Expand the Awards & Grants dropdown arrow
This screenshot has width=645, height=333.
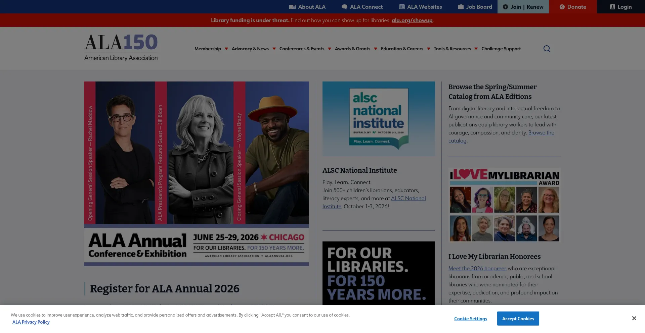(376, 49)
